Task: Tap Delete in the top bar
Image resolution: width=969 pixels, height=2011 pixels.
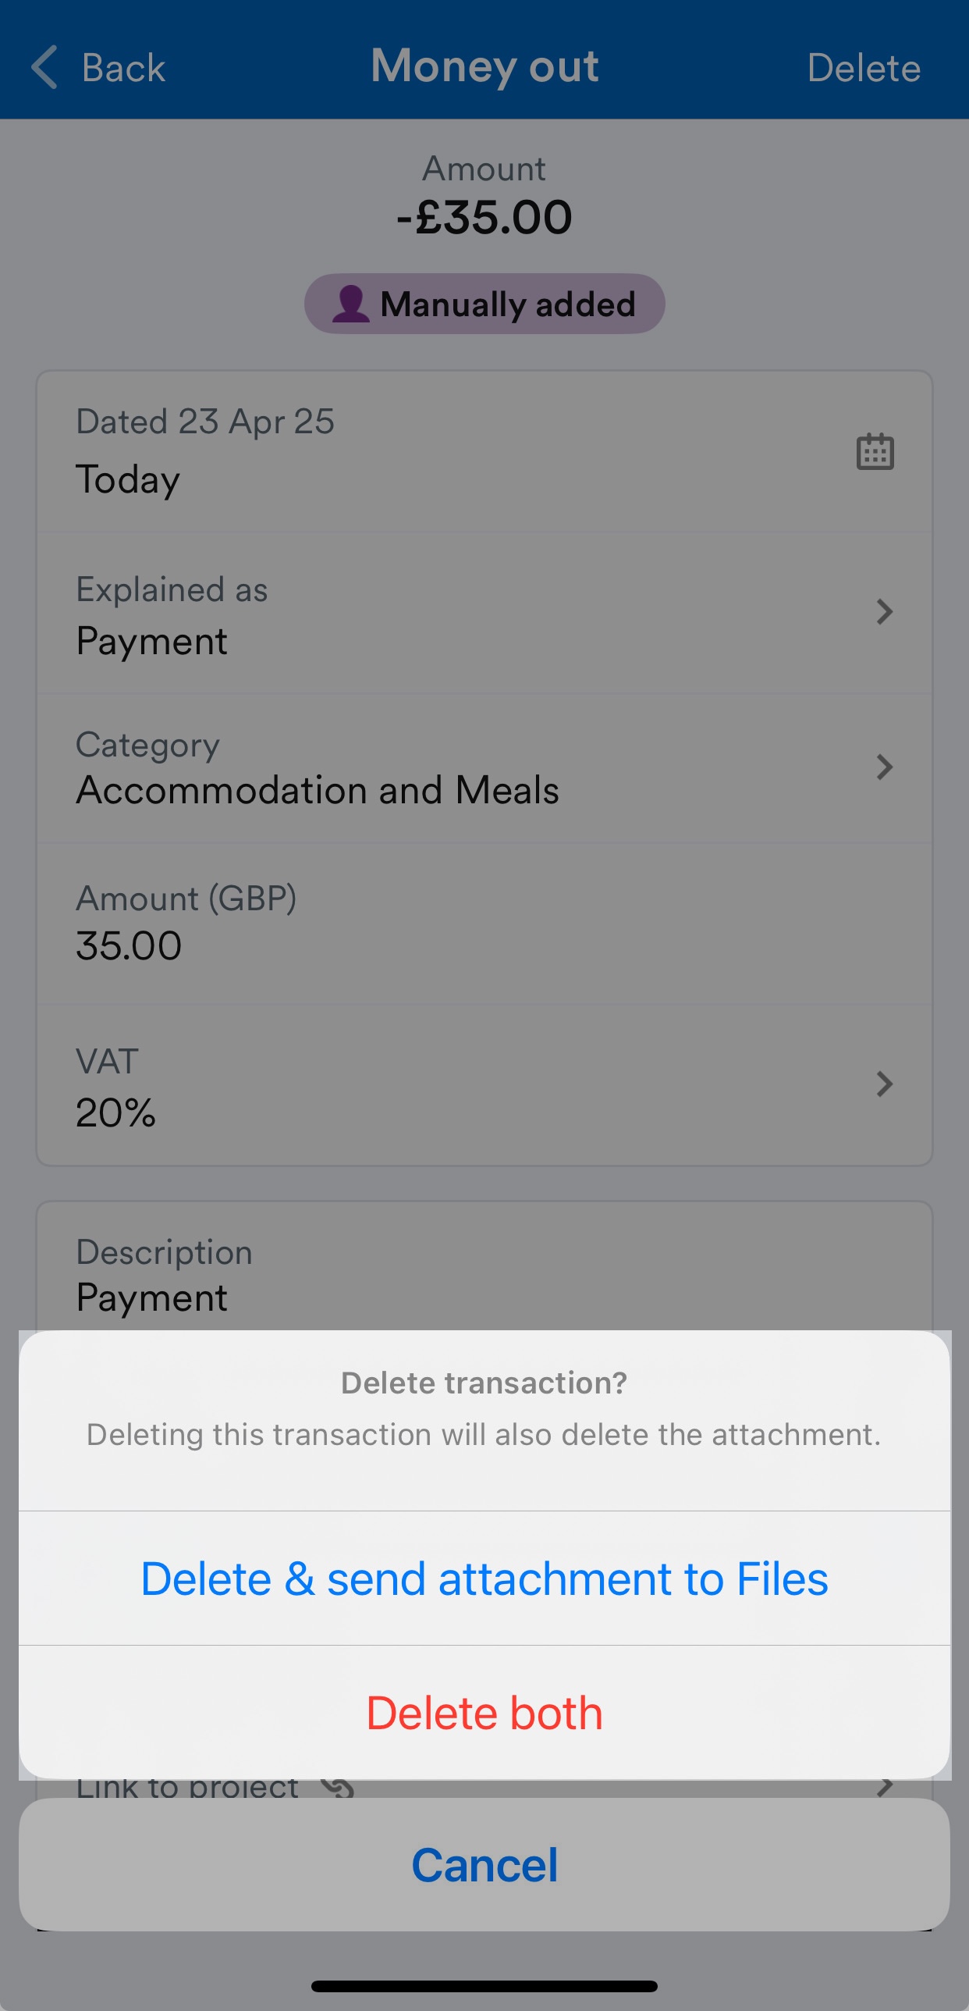Action: [864, 68]
